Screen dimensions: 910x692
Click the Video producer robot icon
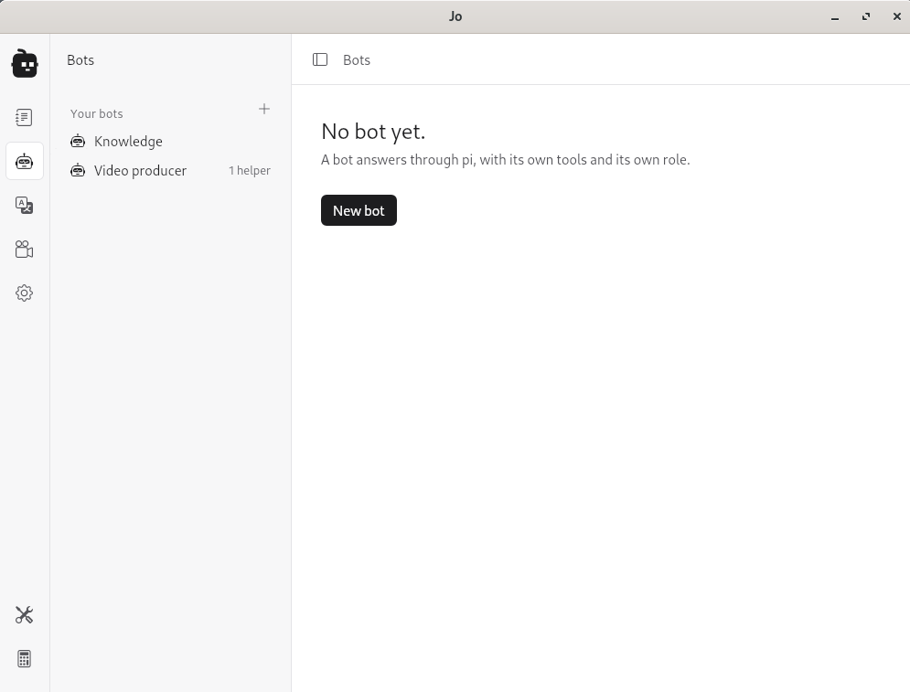[78, 171]
